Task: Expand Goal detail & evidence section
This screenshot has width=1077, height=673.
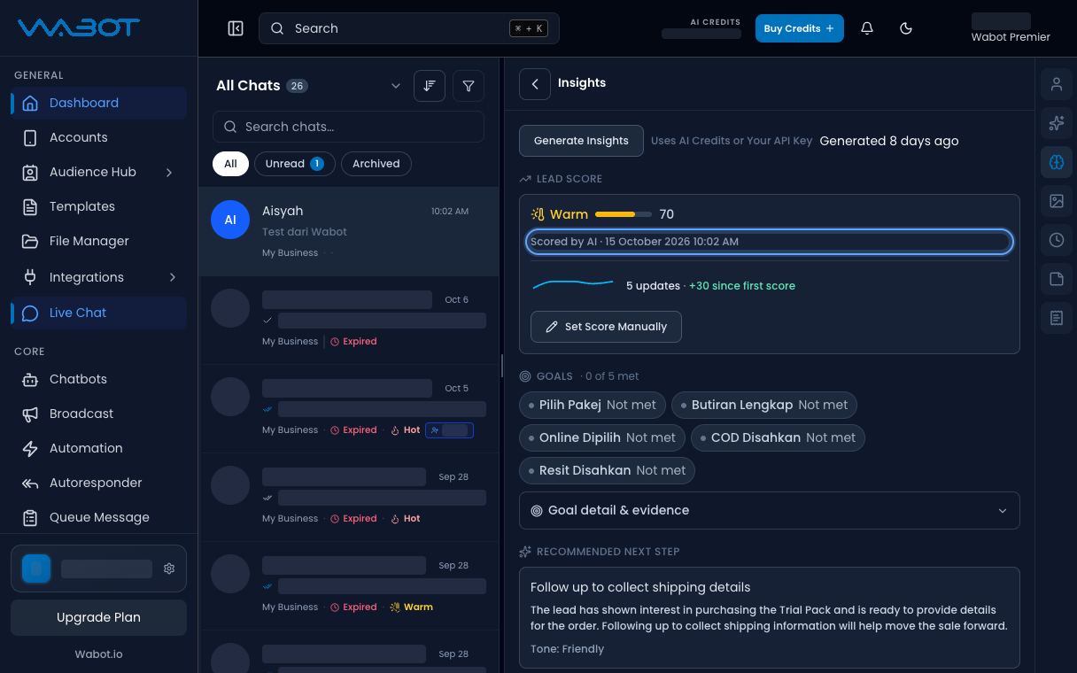Action: click(x=770, y=511)
